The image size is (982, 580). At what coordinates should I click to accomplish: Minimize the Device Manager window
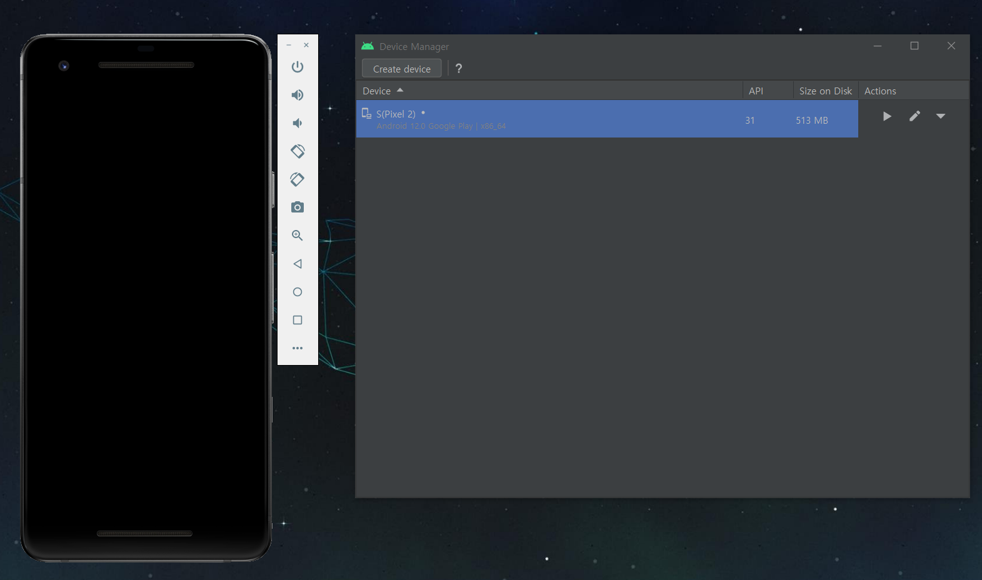point(878,46)
